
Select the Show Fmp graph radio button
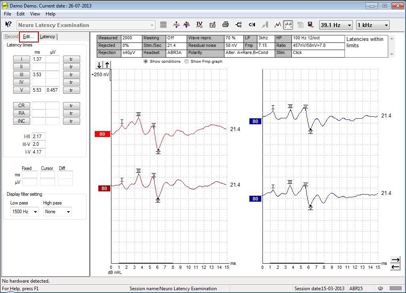click(x=186, y=62)
